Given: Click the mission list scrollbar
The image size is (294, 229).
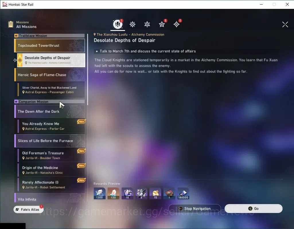Looking at the screenshot, I should click(x=87, y=69).
